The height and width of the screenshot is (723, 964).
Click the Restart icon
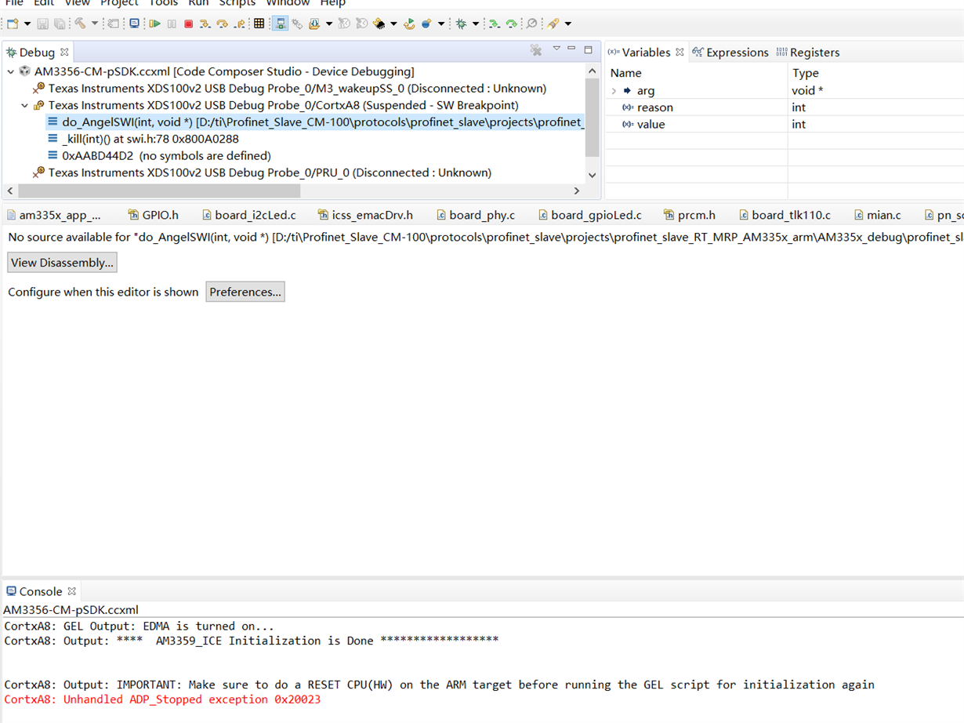(x=409, y=24)
